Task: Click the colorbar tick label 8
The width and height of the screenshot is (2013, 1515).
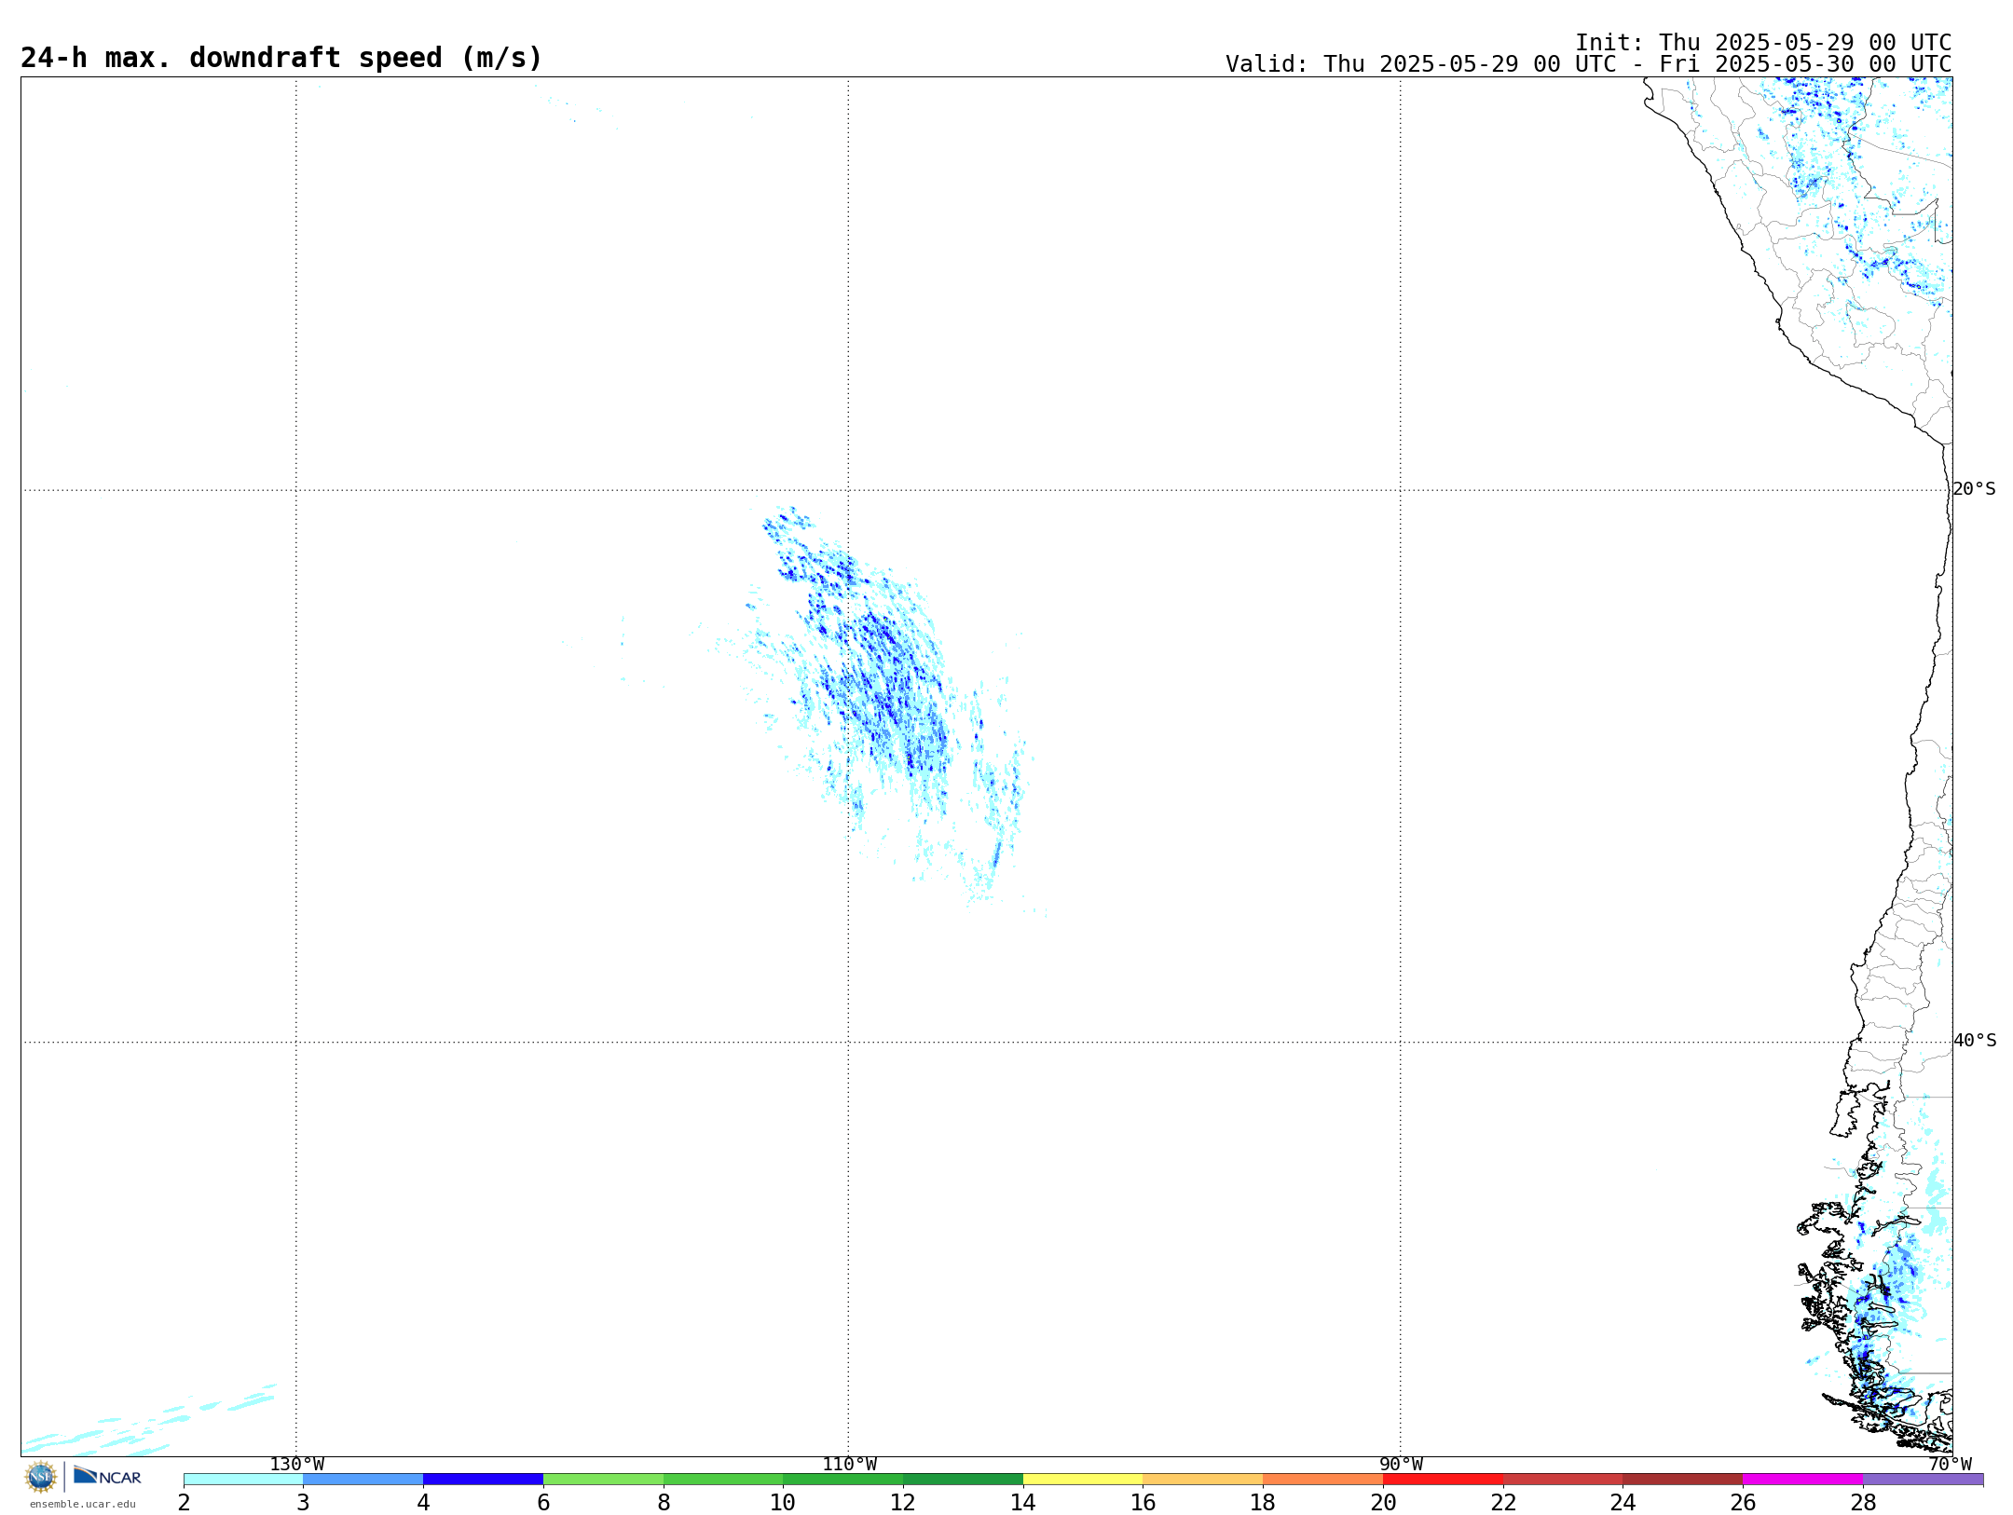Action: (x=664, y=1502)
